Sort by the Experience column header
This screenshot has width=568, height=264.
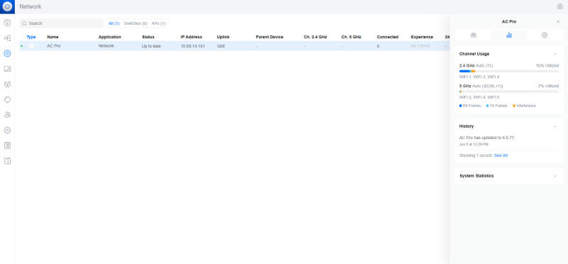tap(422, 37)
